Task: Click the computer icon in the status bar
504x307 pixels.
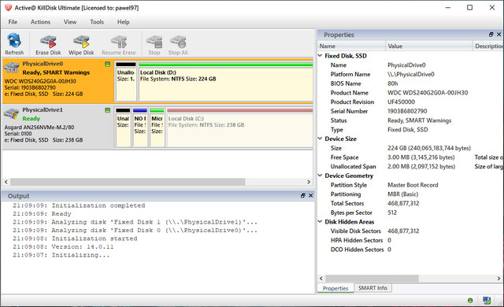Action: (487, 301)
